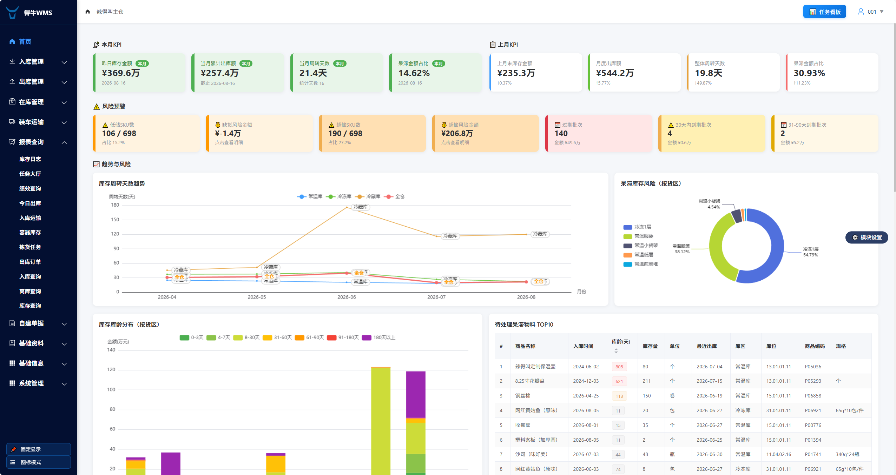Viewport: 896px width, 475px height.
Task: Switch to 图标模式 icon mode
Action: point(39,462)
